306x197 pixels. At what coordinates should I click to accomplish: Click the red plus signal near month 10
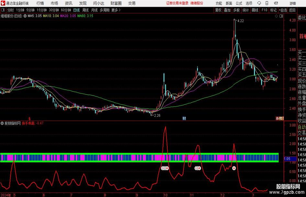[167, 168]
